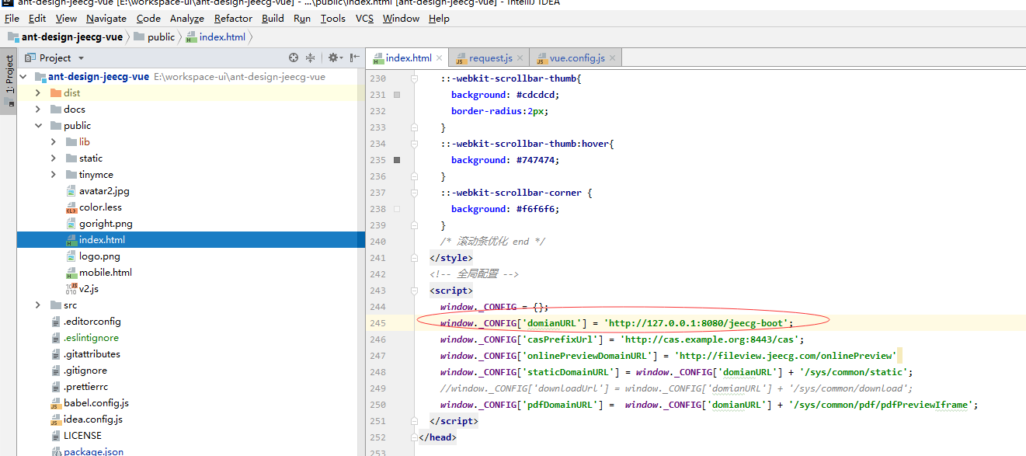Click the 全局配置 comment line

474,274
